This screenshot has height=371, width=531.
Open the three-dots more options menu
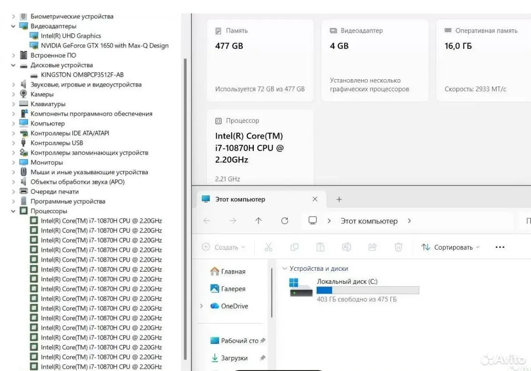click(500, 247)
